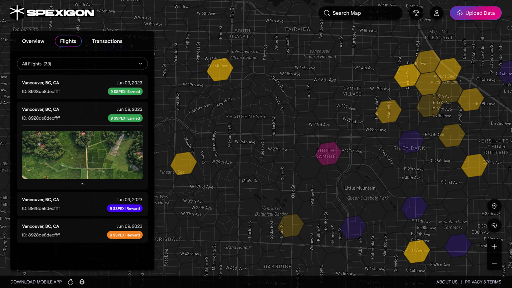Select the purple hexagon near Mountain View Cemetery
Screen dimensions: 512x288
pos(458,246)
